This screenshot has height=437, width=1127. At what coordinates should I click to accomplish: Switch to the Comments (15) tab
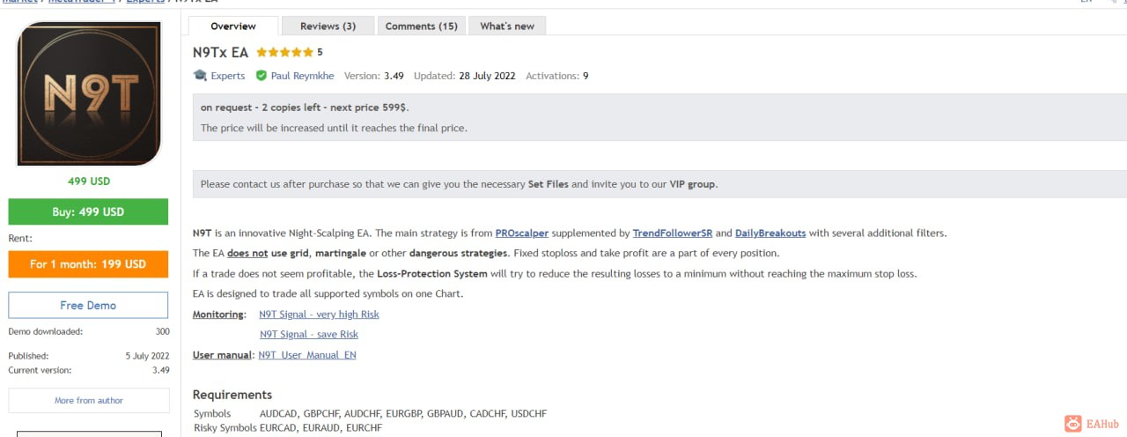[421, 26]
